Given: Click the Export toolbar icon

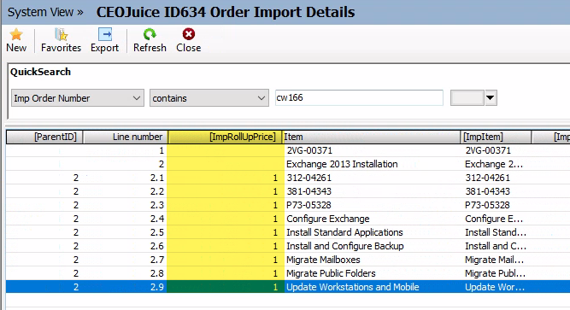Looking at the screenshot, I should [105, 34].
